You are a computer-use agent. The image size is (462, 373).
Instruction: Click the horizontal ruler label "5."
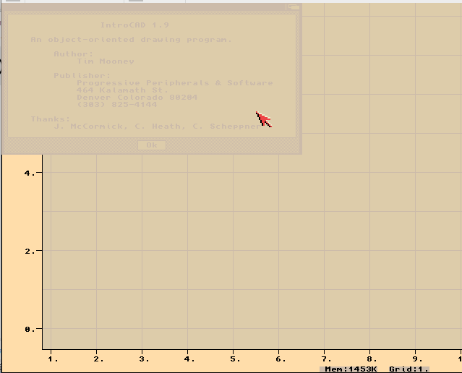(x=235, y=359)
